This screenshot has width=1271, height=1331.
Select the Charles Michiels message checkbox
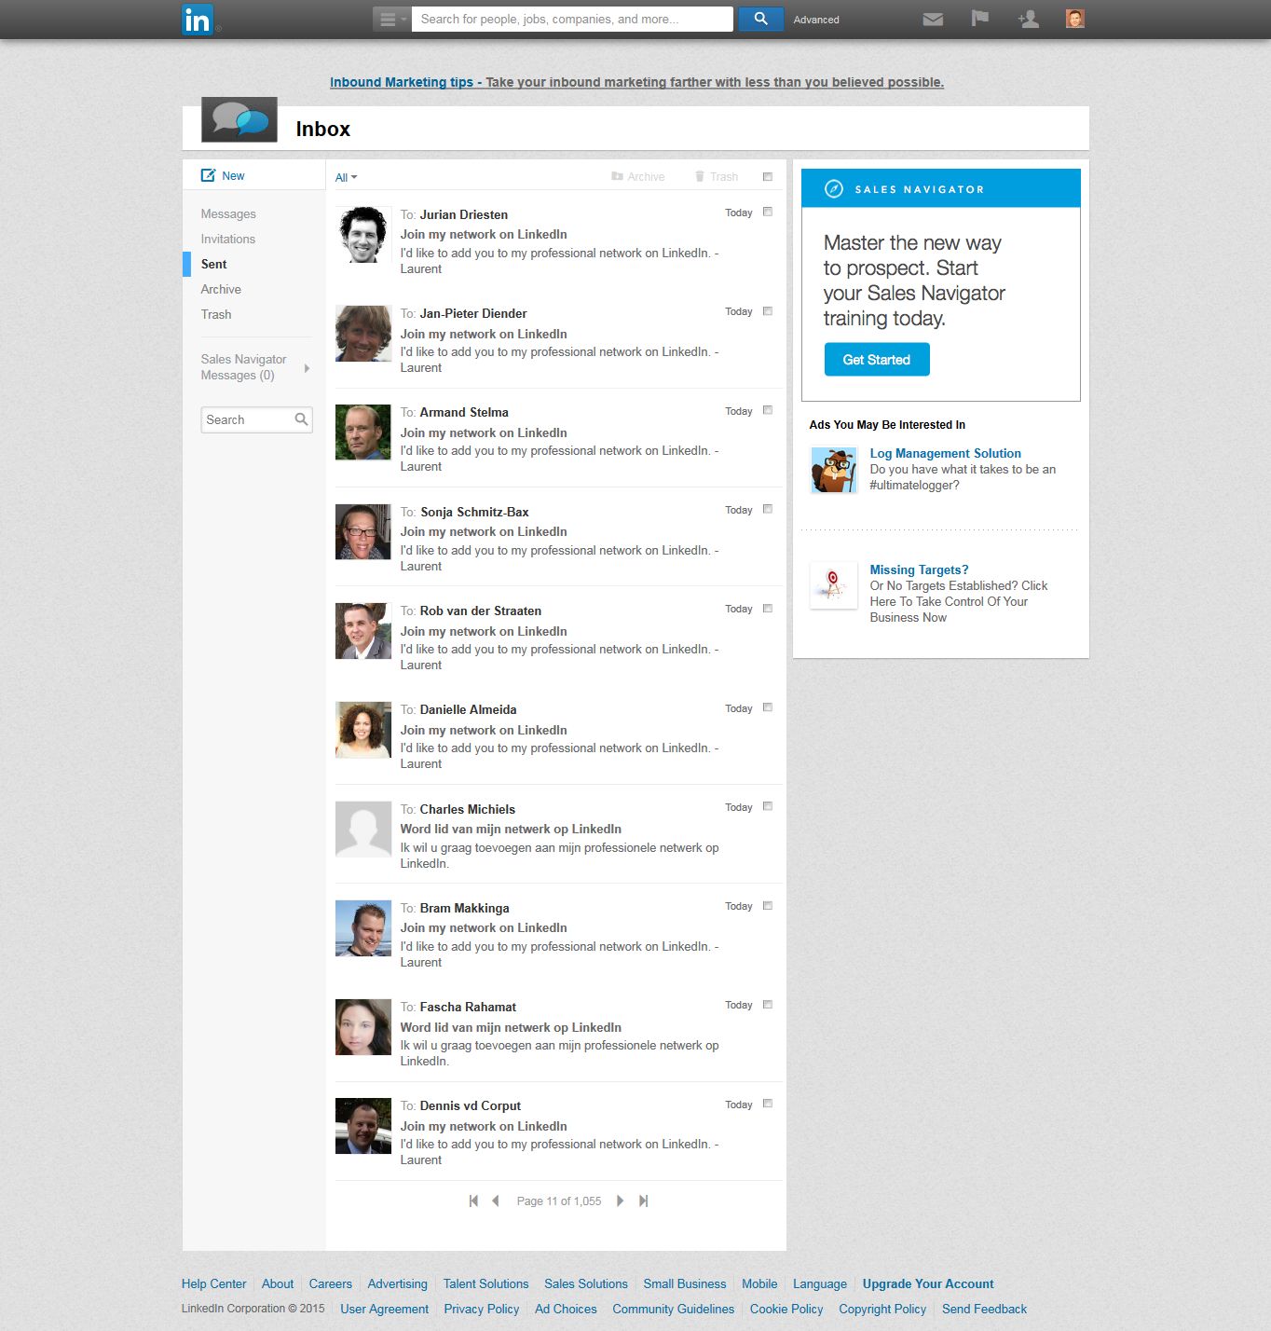[x=768, y=807]
